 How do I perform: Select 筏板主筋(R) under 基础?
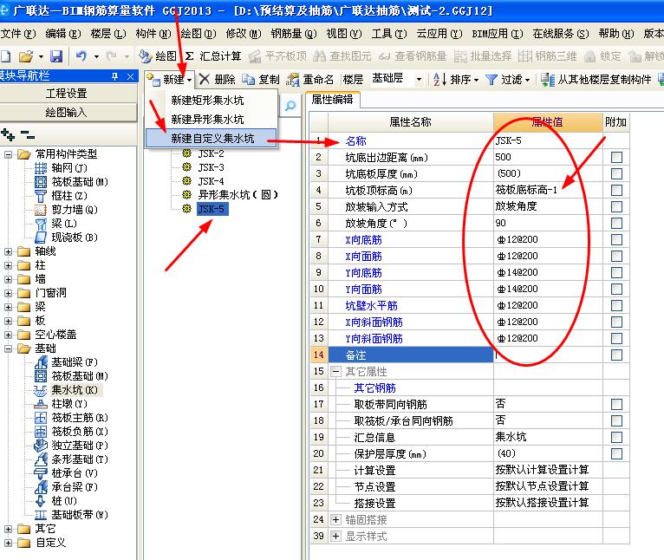pyautogui.click(x=80, y=418)
